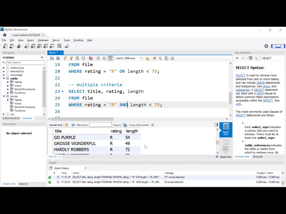This screenshot has width=286, height=214.
Task: Execute statement under cursor icon
Action: pyautogui.click(x=71, y=58)
